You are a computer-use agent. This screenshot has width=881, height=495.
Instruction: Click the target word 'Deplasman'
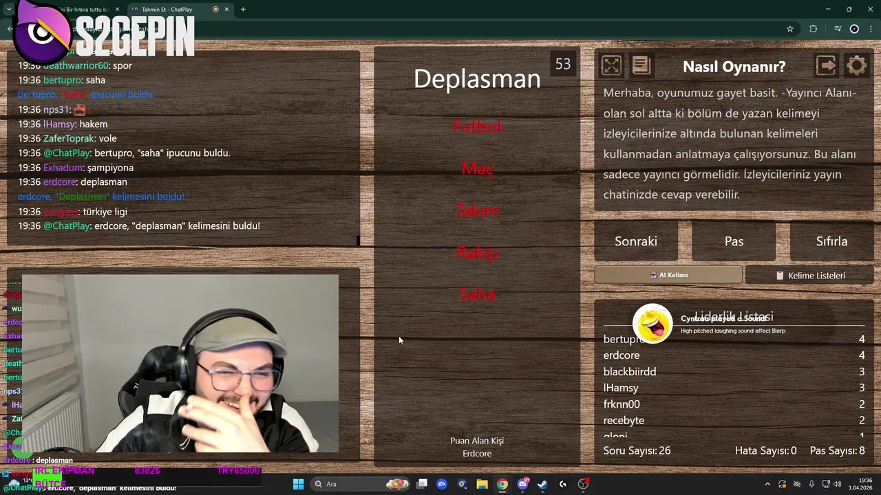click(x=477, y=79)
